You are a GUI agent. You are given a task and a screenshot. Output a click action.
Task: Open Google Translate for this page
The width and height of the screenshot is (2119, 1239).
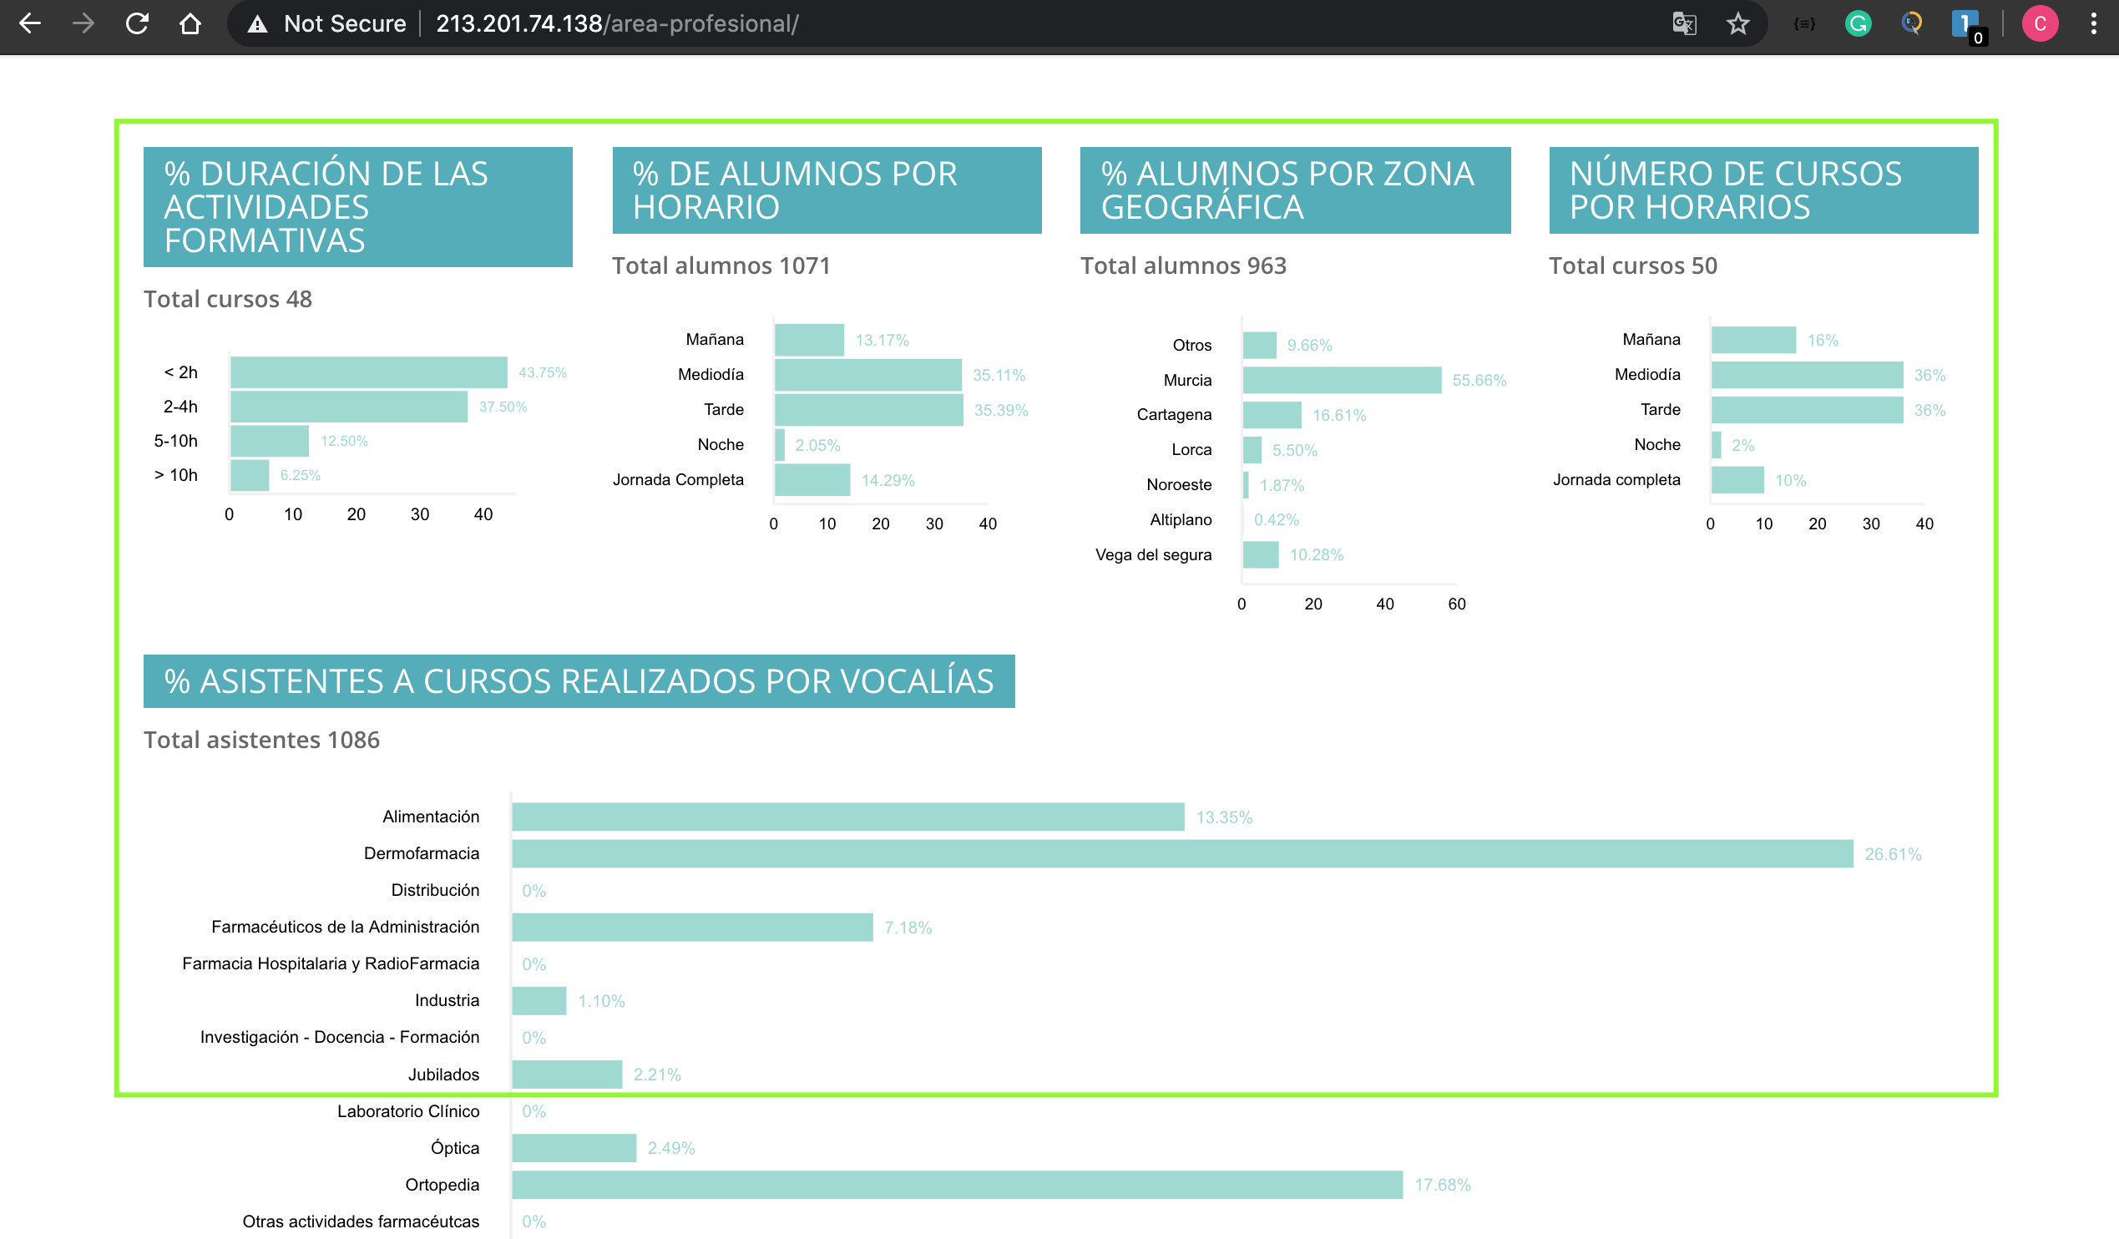click(1684, 23)
